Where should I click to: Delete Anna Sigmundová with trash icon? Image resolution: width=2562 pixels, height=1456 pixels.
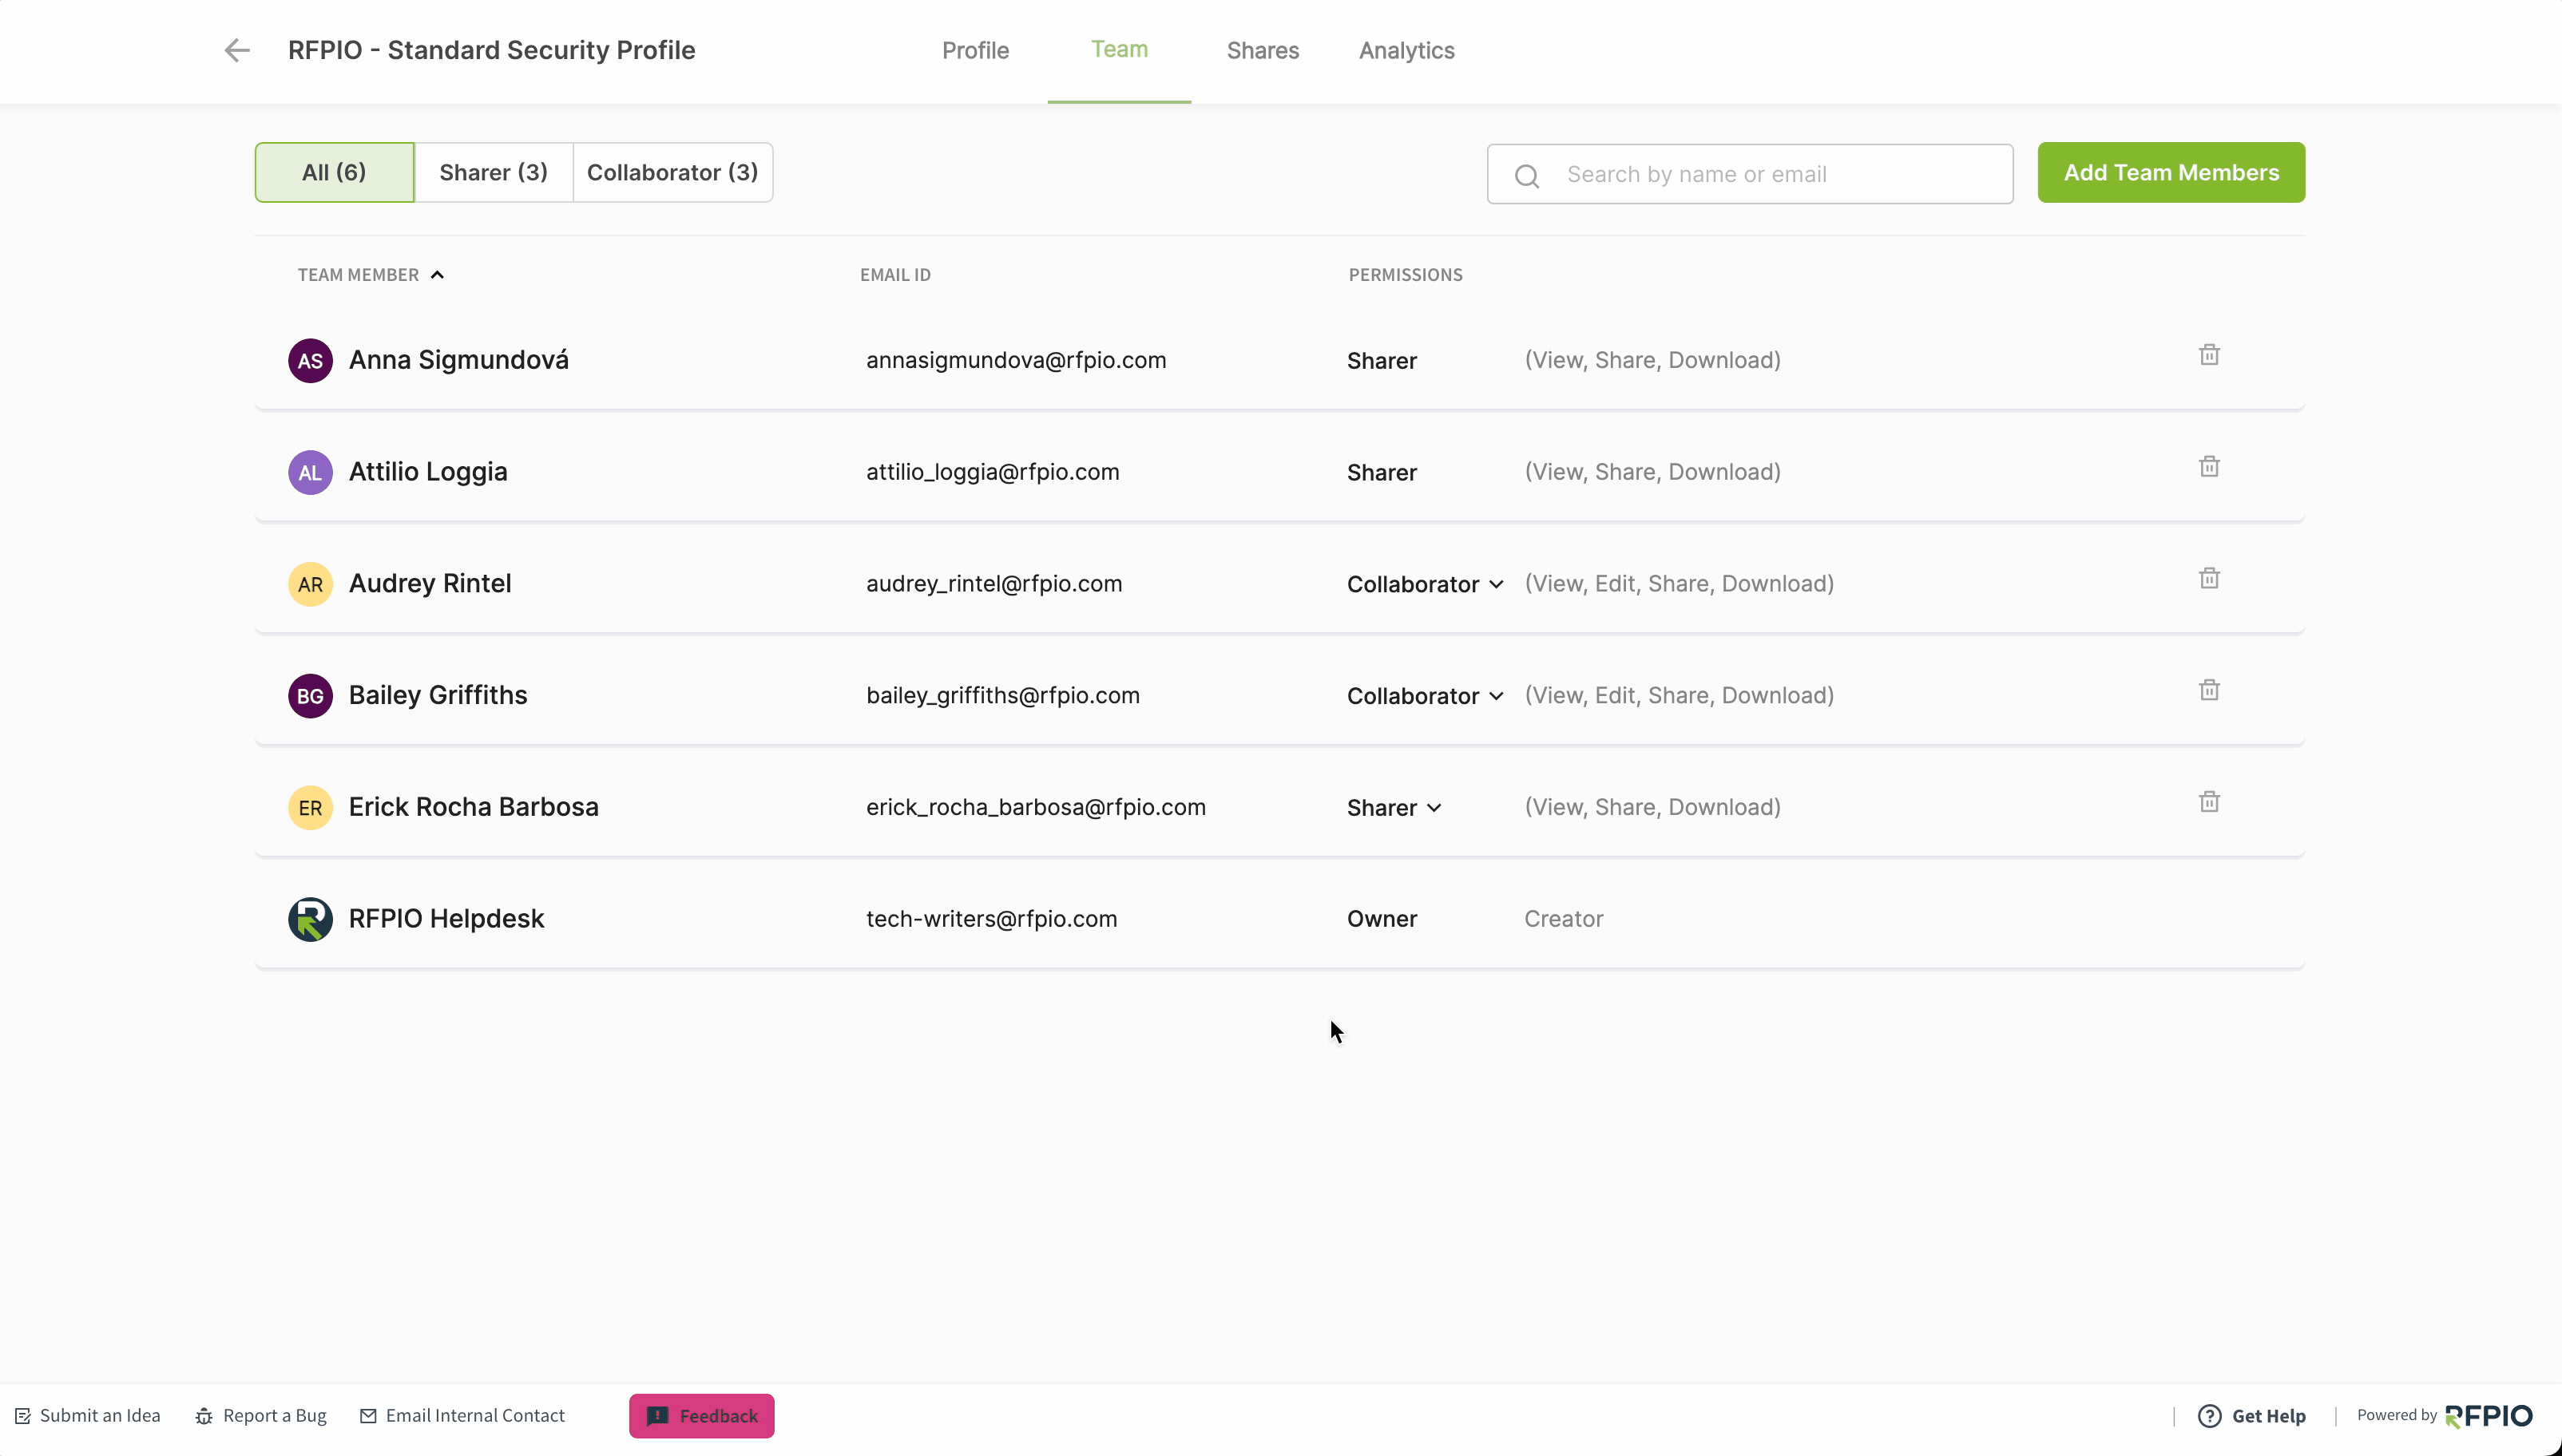2209,355
